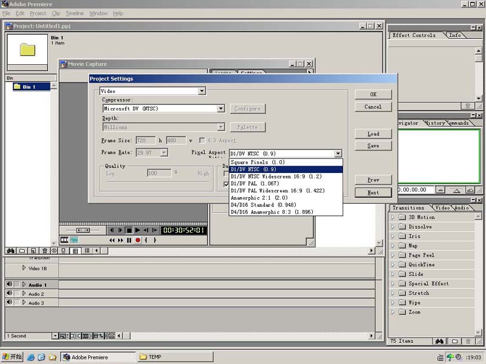Image resolution: width=486 pixels, height=364 pixels.
Task: Click the delete trash icon in Project window
Action: pyautogui.click(x=44, y=251)
